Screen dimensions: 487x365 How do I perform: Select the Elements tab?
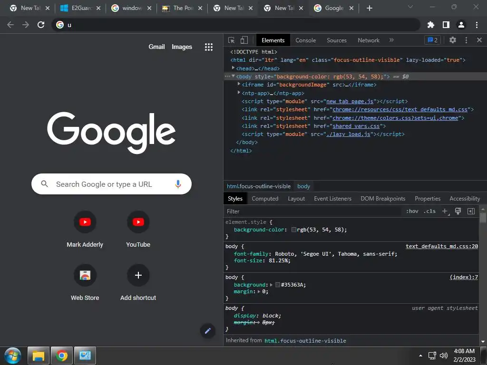(x=273, y=40)
